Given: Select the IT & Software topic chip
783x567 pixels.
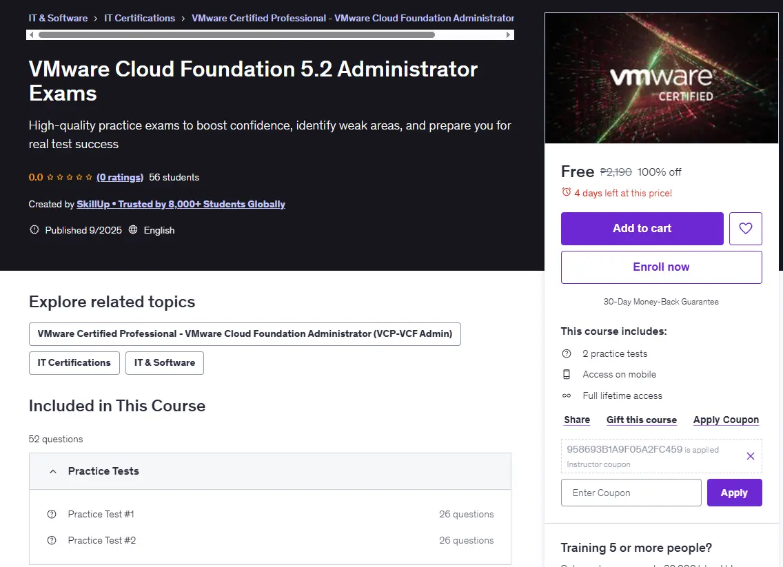Looking at the screenshot, I should click(x=164, y=363).
